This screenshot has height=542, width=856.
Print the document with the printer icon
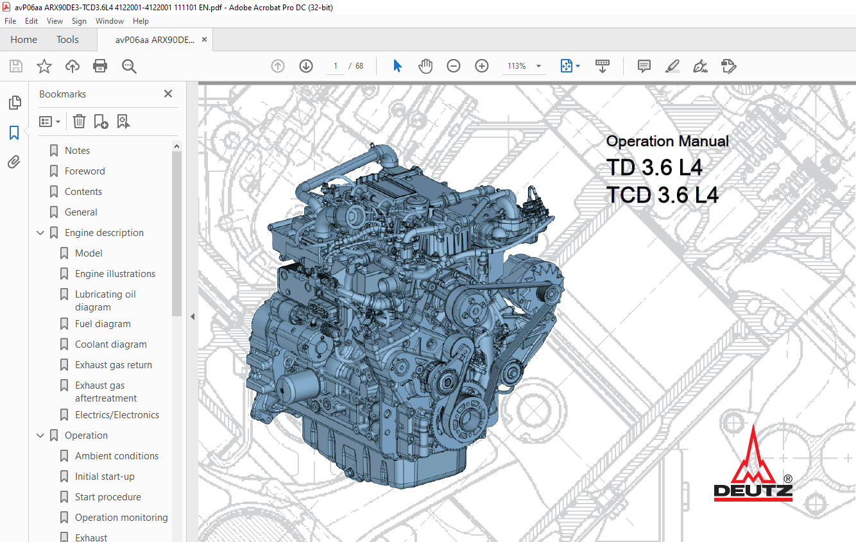100,66
